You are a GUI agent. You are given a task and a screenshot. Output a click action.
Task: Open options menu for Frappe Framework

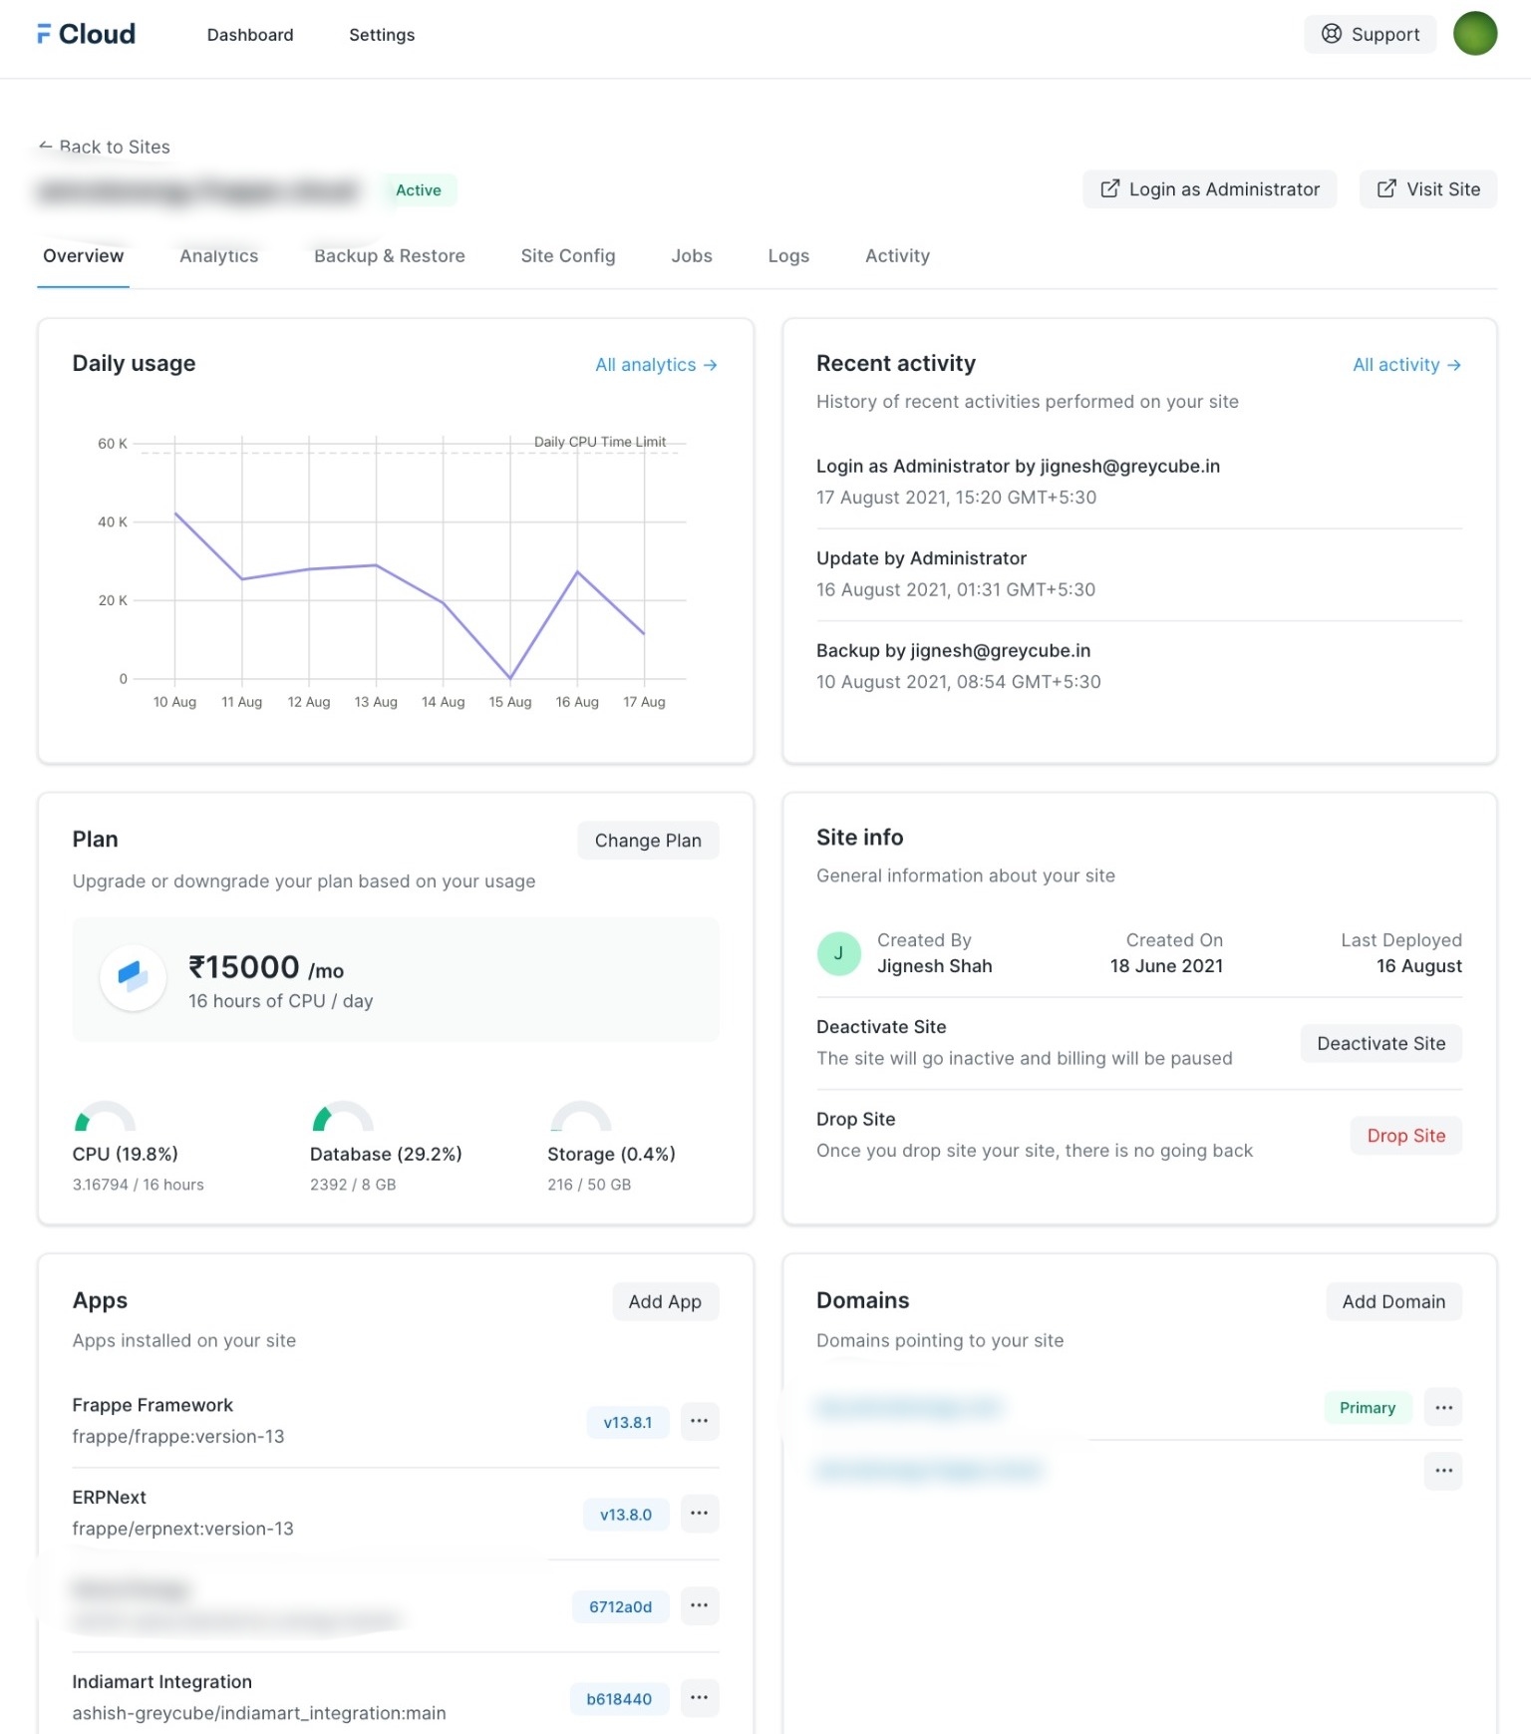699,1421
